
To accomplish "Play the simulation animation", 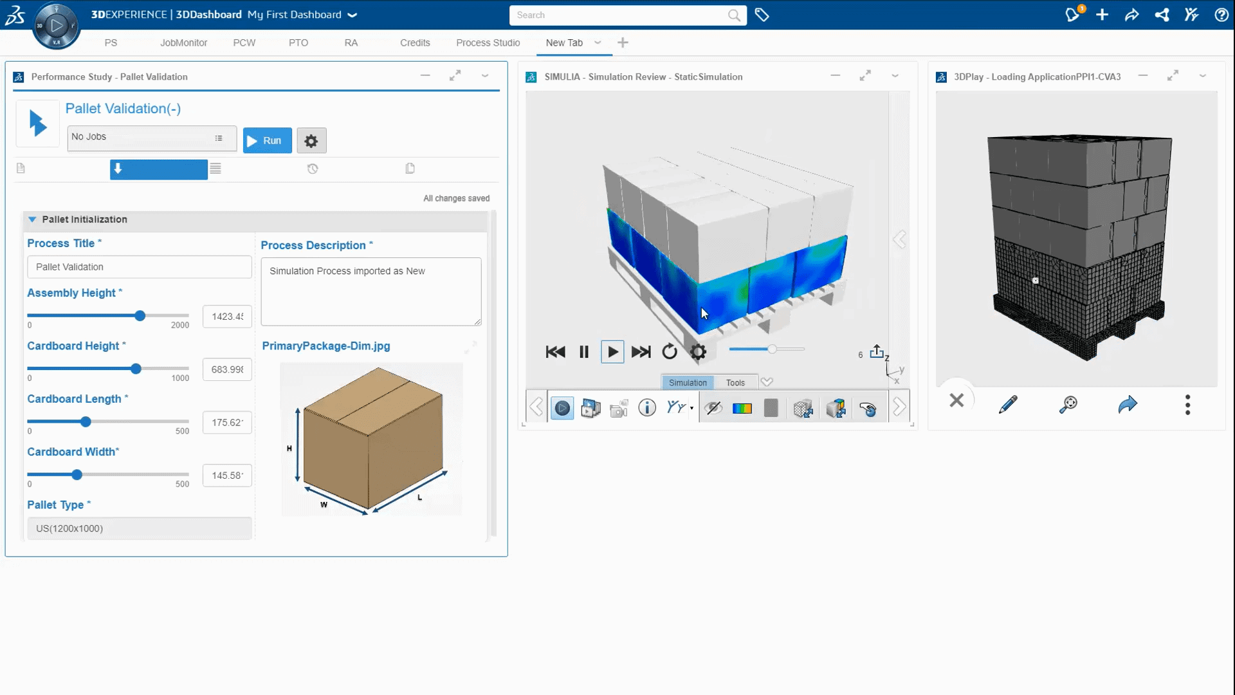I will [612, 352].
